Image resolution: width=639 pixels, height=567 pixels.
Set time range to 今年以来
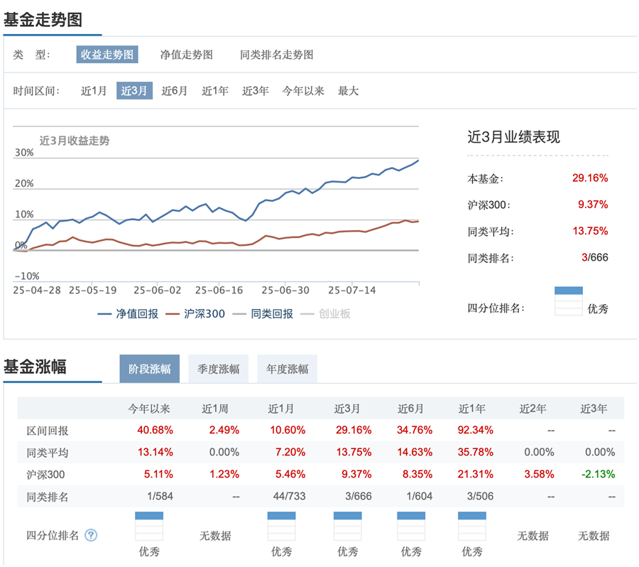[302, 90]
